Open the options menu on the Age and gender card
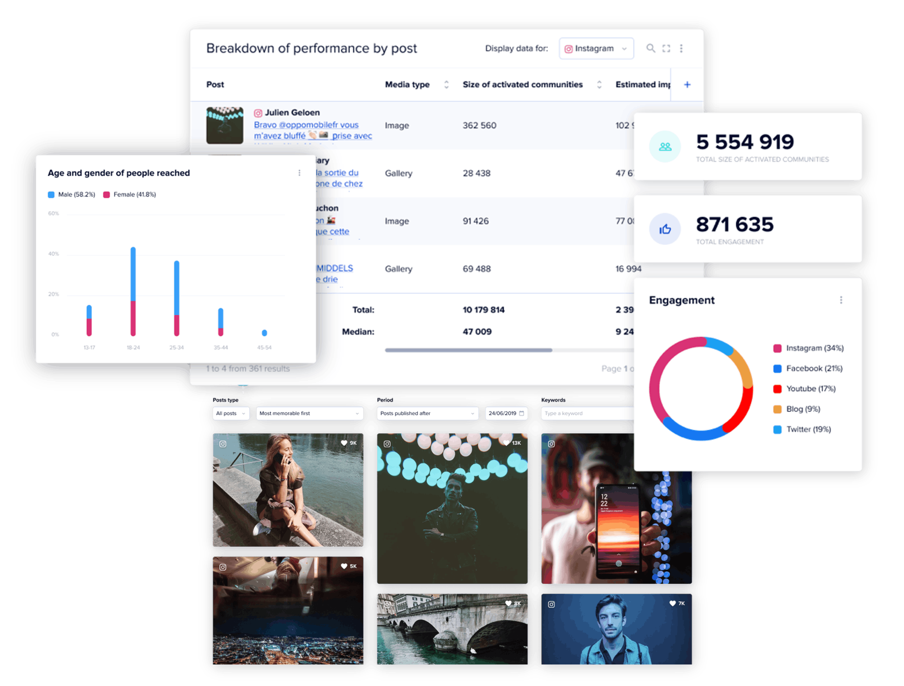The image size is (904, 686). pyautogui.click(x=299, y=173)
